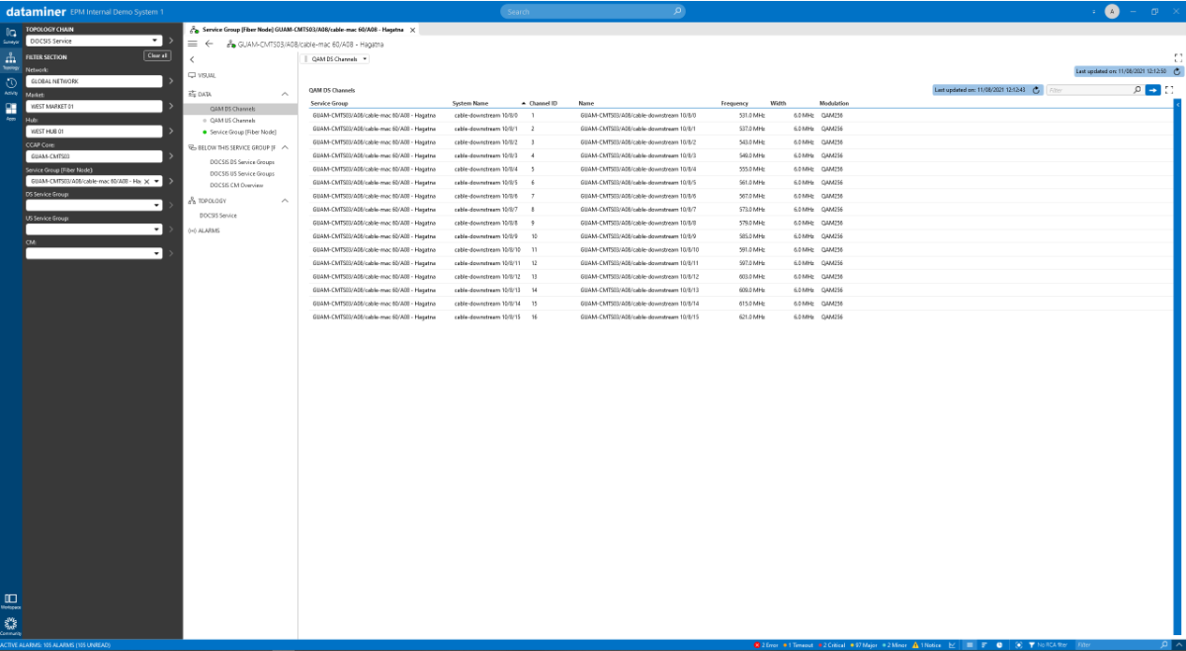Screen dimensions: 1186x651
Task: Open the Activity sidebar module
Action: point(11,85)
